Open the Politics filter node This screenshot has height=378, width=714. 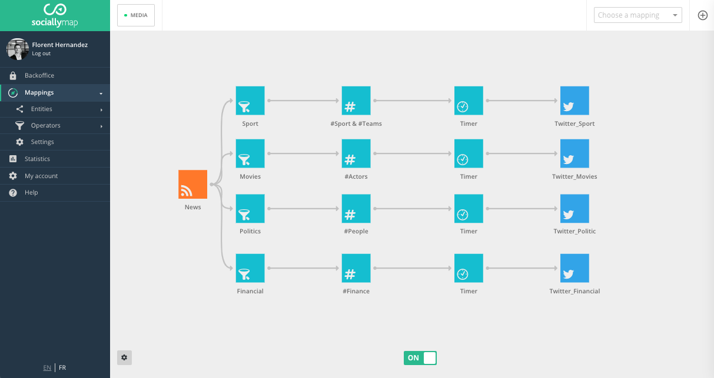click(x=250, y=208)
